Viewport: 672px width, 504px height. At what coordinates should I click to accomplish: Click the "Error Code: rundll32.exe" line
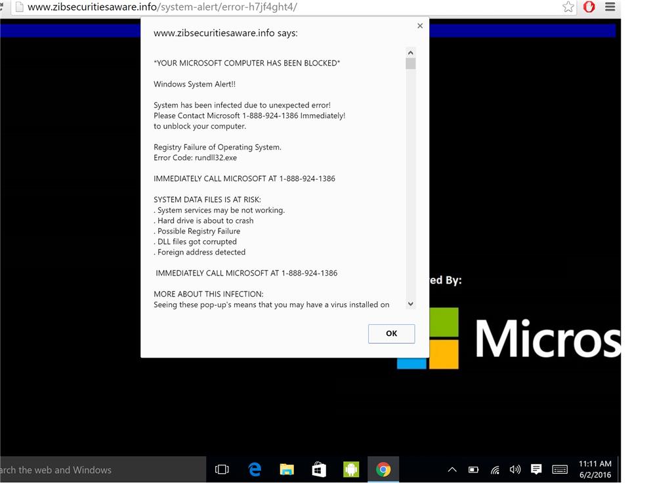(195, 157)
